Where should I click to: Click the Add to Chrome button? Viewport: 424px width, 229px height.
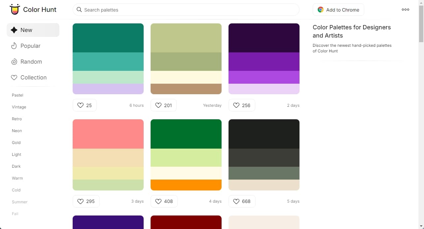(x=338, y=10)
